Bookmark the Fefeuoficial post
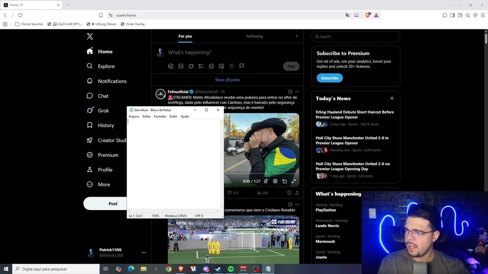The width and height of the screenshot is (488, 274). (289, 193)
